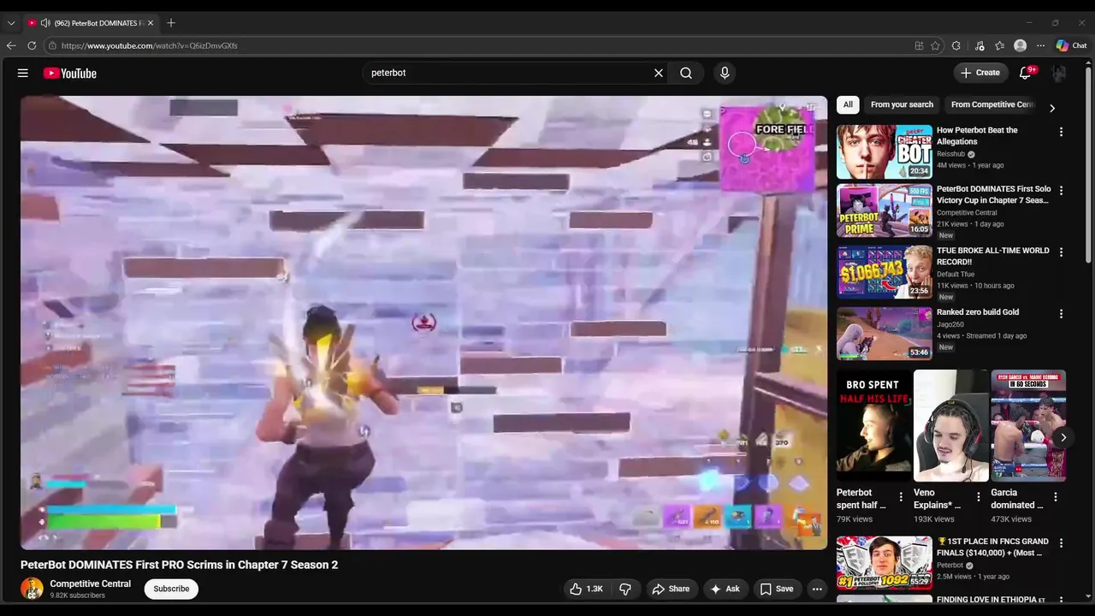Image resolution: width=1095 pixels, height=616 pixels.
Task: Start voice search with microphone icon
Action: [x=725, y=73]
